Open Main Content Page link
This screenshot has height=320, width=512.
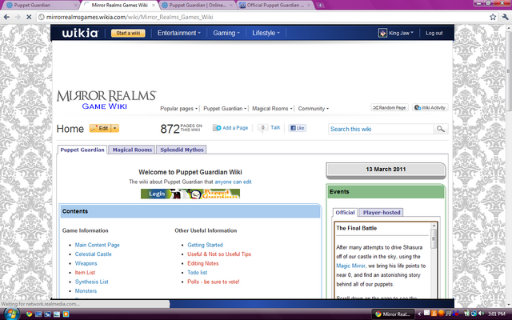pyautogui.click(x=98, y=245)
